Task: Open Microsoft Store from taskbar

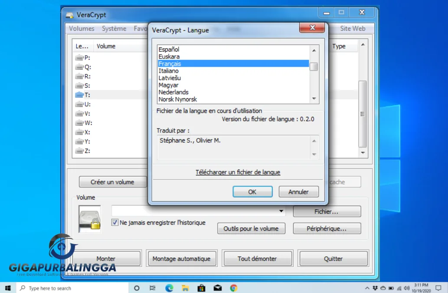Action: pos(201,288)
